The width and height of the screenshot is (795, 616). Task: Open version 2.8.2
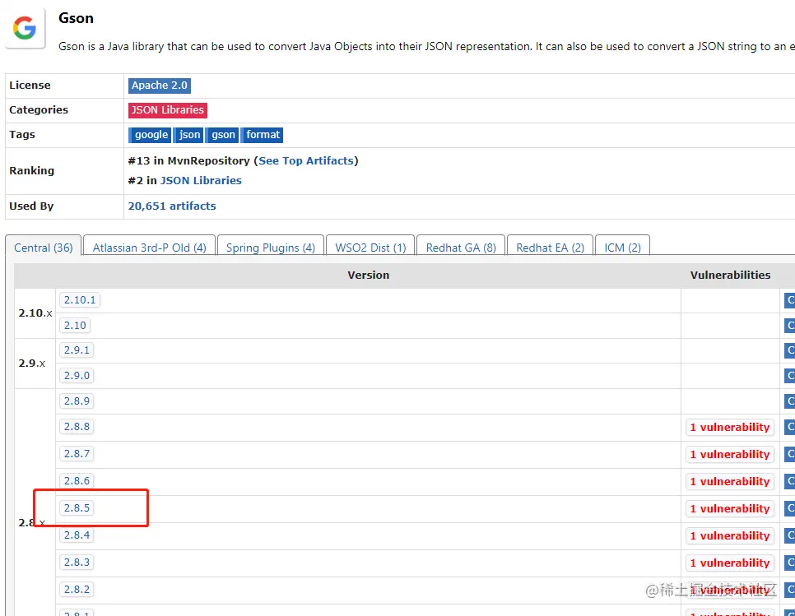coord(77,589)
